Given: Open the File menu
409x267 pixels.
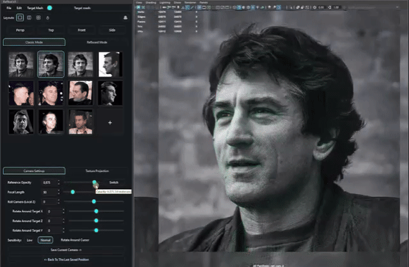Looking at the screenshot, I should (x=9, y=8).
